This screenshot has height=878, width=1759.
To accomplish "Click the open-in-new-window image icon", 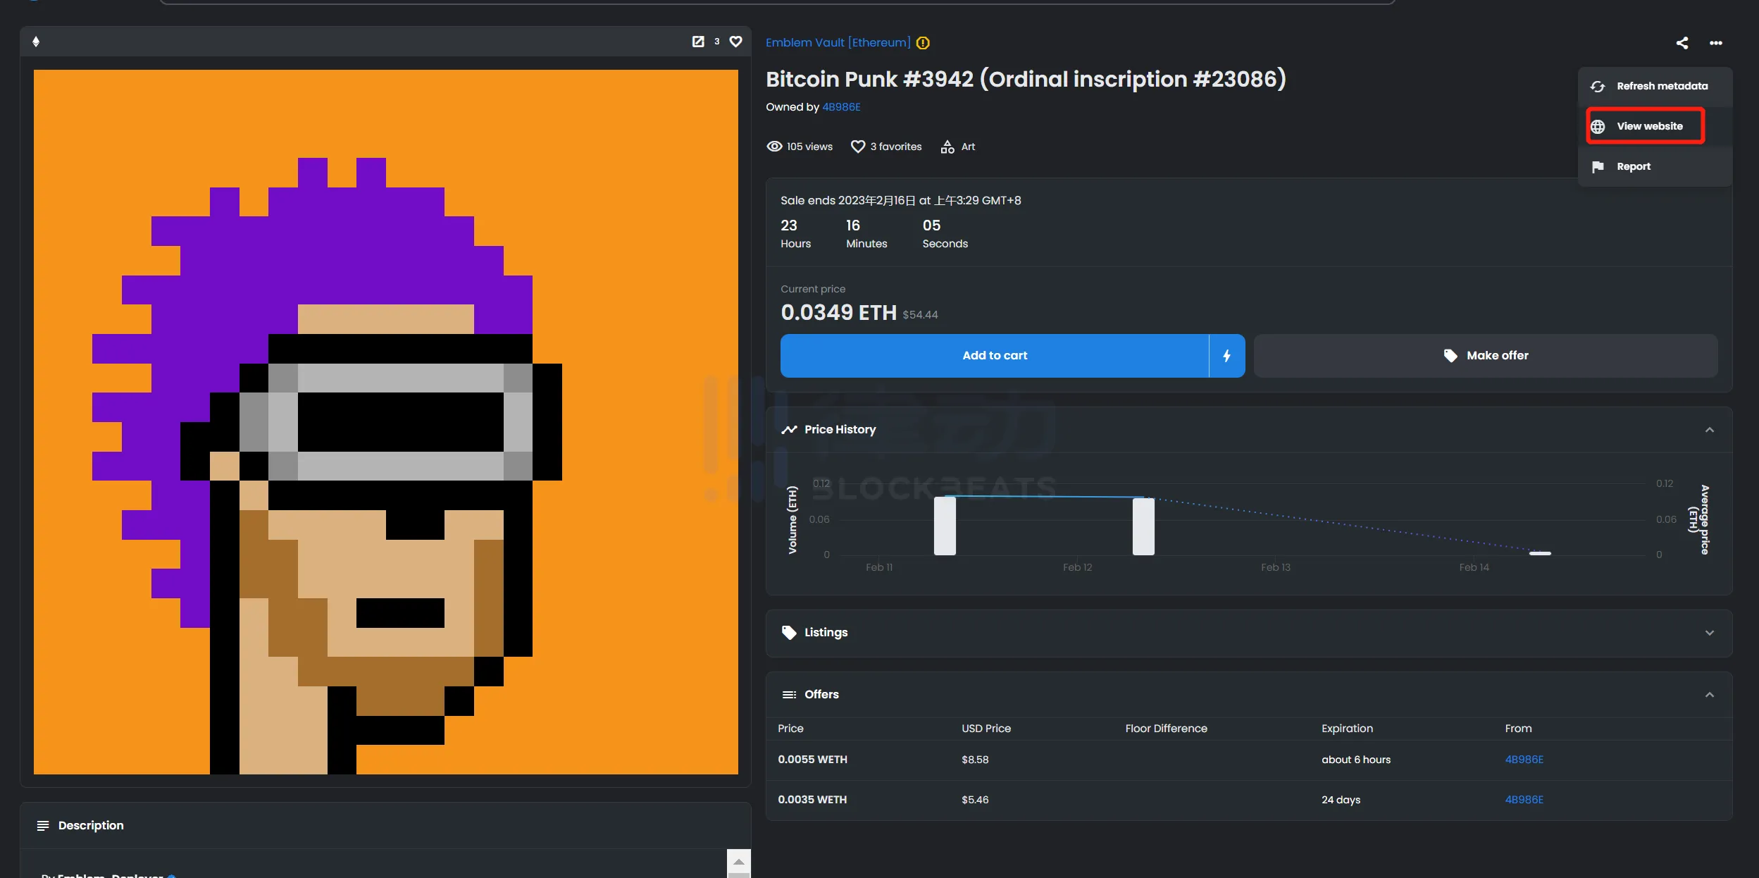I will (697, 42).
